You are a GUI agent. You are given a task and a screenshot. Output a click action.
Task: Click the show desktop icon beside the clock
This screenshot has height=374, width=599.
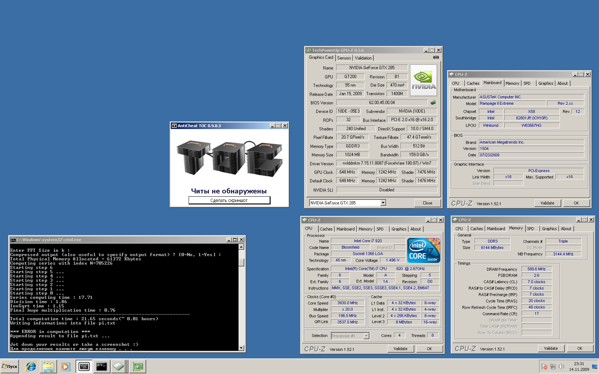point(595,367)
